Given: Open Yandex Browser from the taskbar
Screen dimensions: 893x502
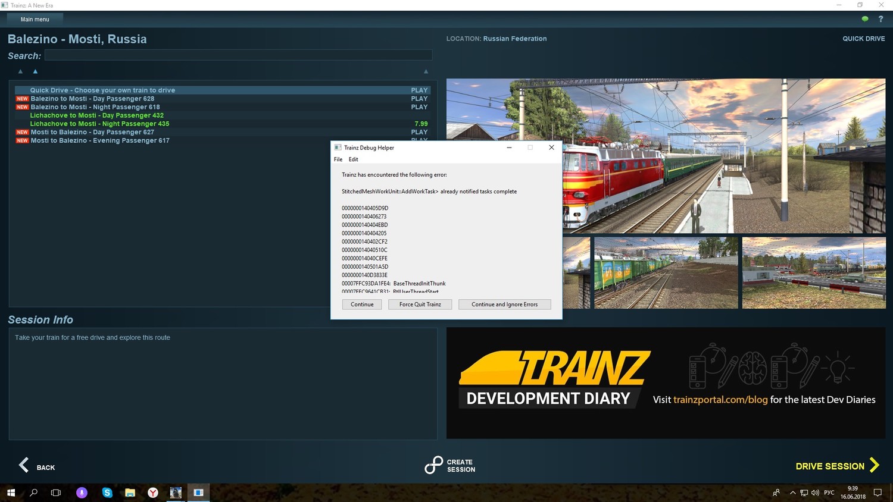Looking at the screenshot, I should click(x=153, y=492).
